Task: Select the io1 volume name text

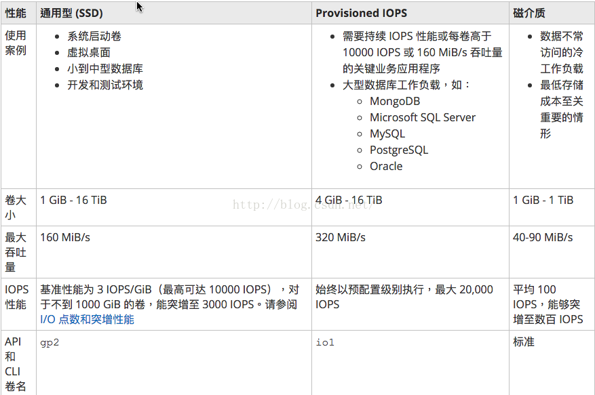Action: coord(325,342)
